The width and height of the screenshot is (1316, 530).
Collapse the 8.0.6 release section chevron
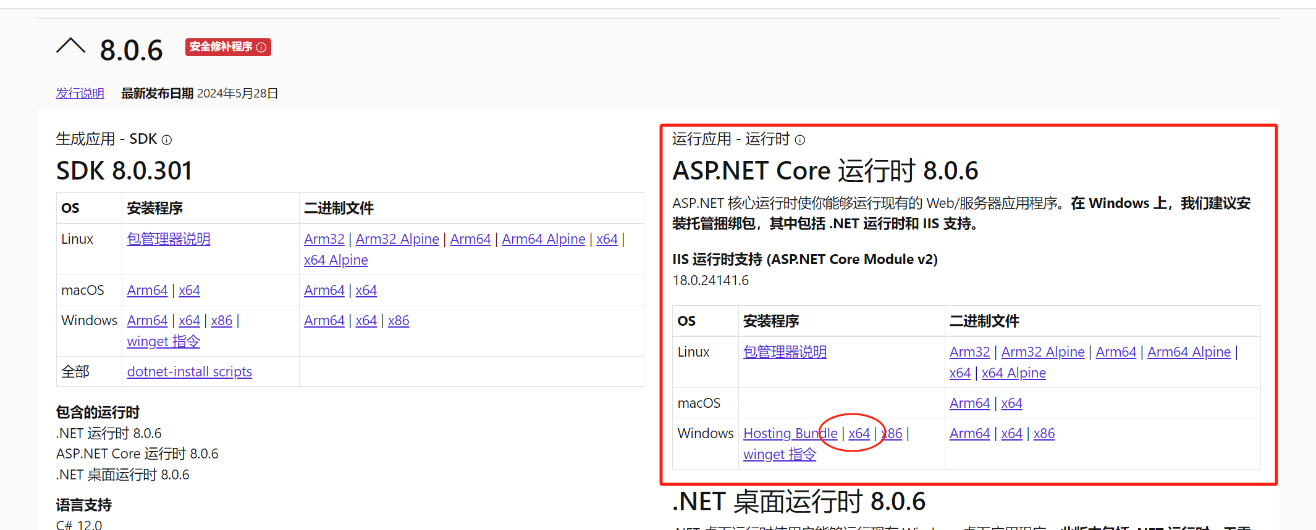[70, 47]
